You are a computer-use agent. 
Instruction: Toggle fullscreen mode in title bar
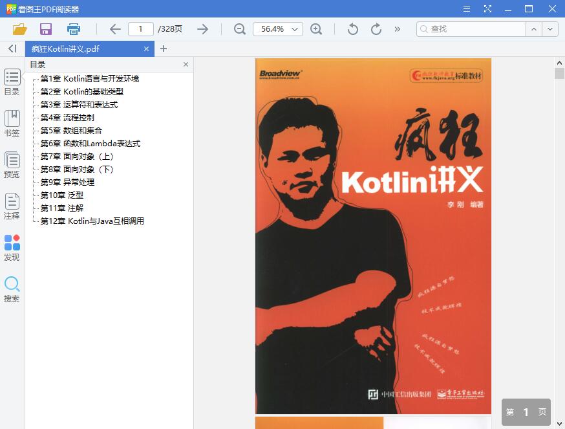(x=487, y=9)
